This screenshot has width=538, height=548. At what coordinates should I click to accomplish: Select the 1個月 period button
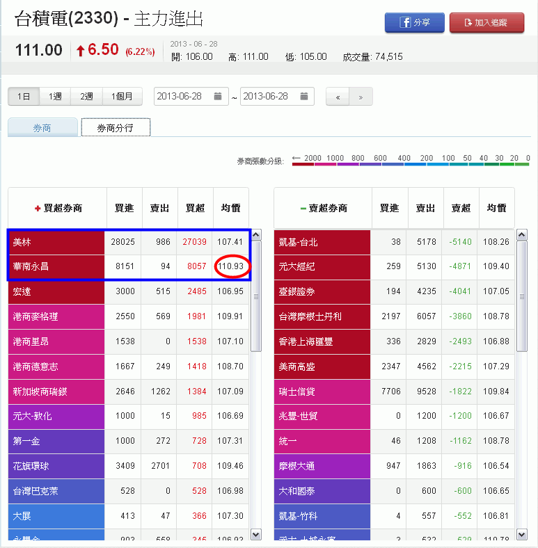tap(122, 97)
